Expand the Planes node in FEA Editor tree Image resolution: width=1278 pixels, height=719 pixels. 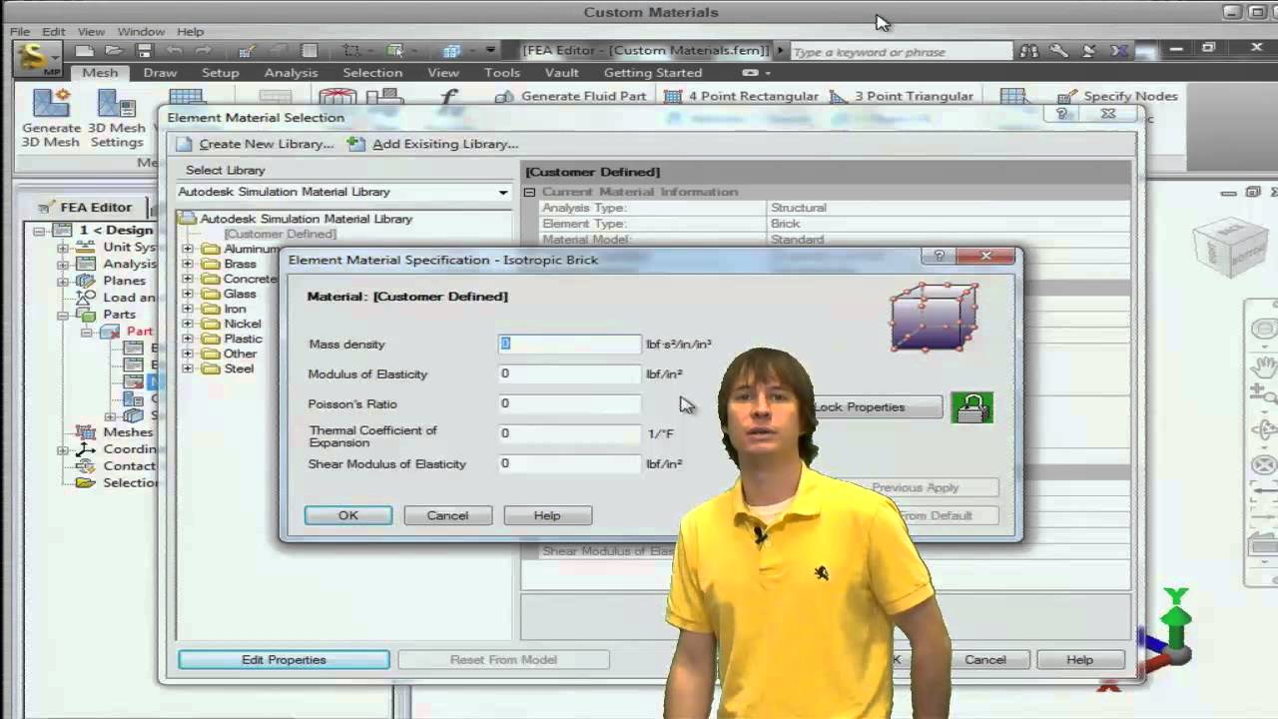tap(63, 281)
